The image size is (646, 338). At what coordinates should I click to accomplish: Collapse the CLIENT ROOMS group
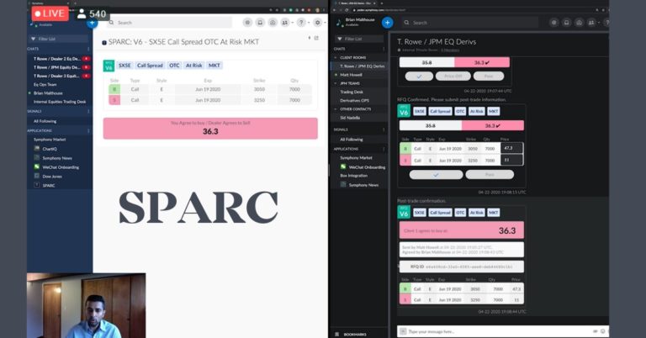point(336,58)
